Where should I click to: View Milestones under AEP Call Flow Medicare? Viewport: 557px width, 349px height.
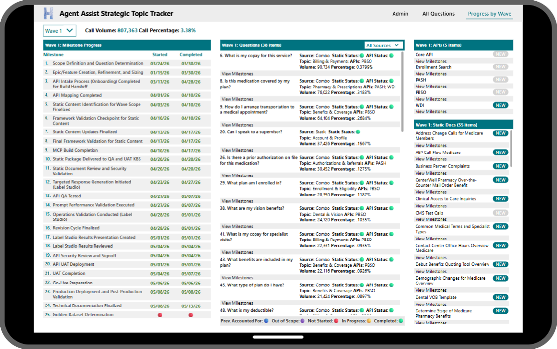click(431, 159)
